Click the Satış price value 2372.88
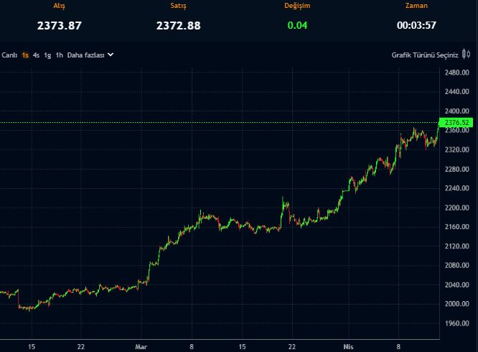Screen dimensions: 478x352 tap(178, 26)
